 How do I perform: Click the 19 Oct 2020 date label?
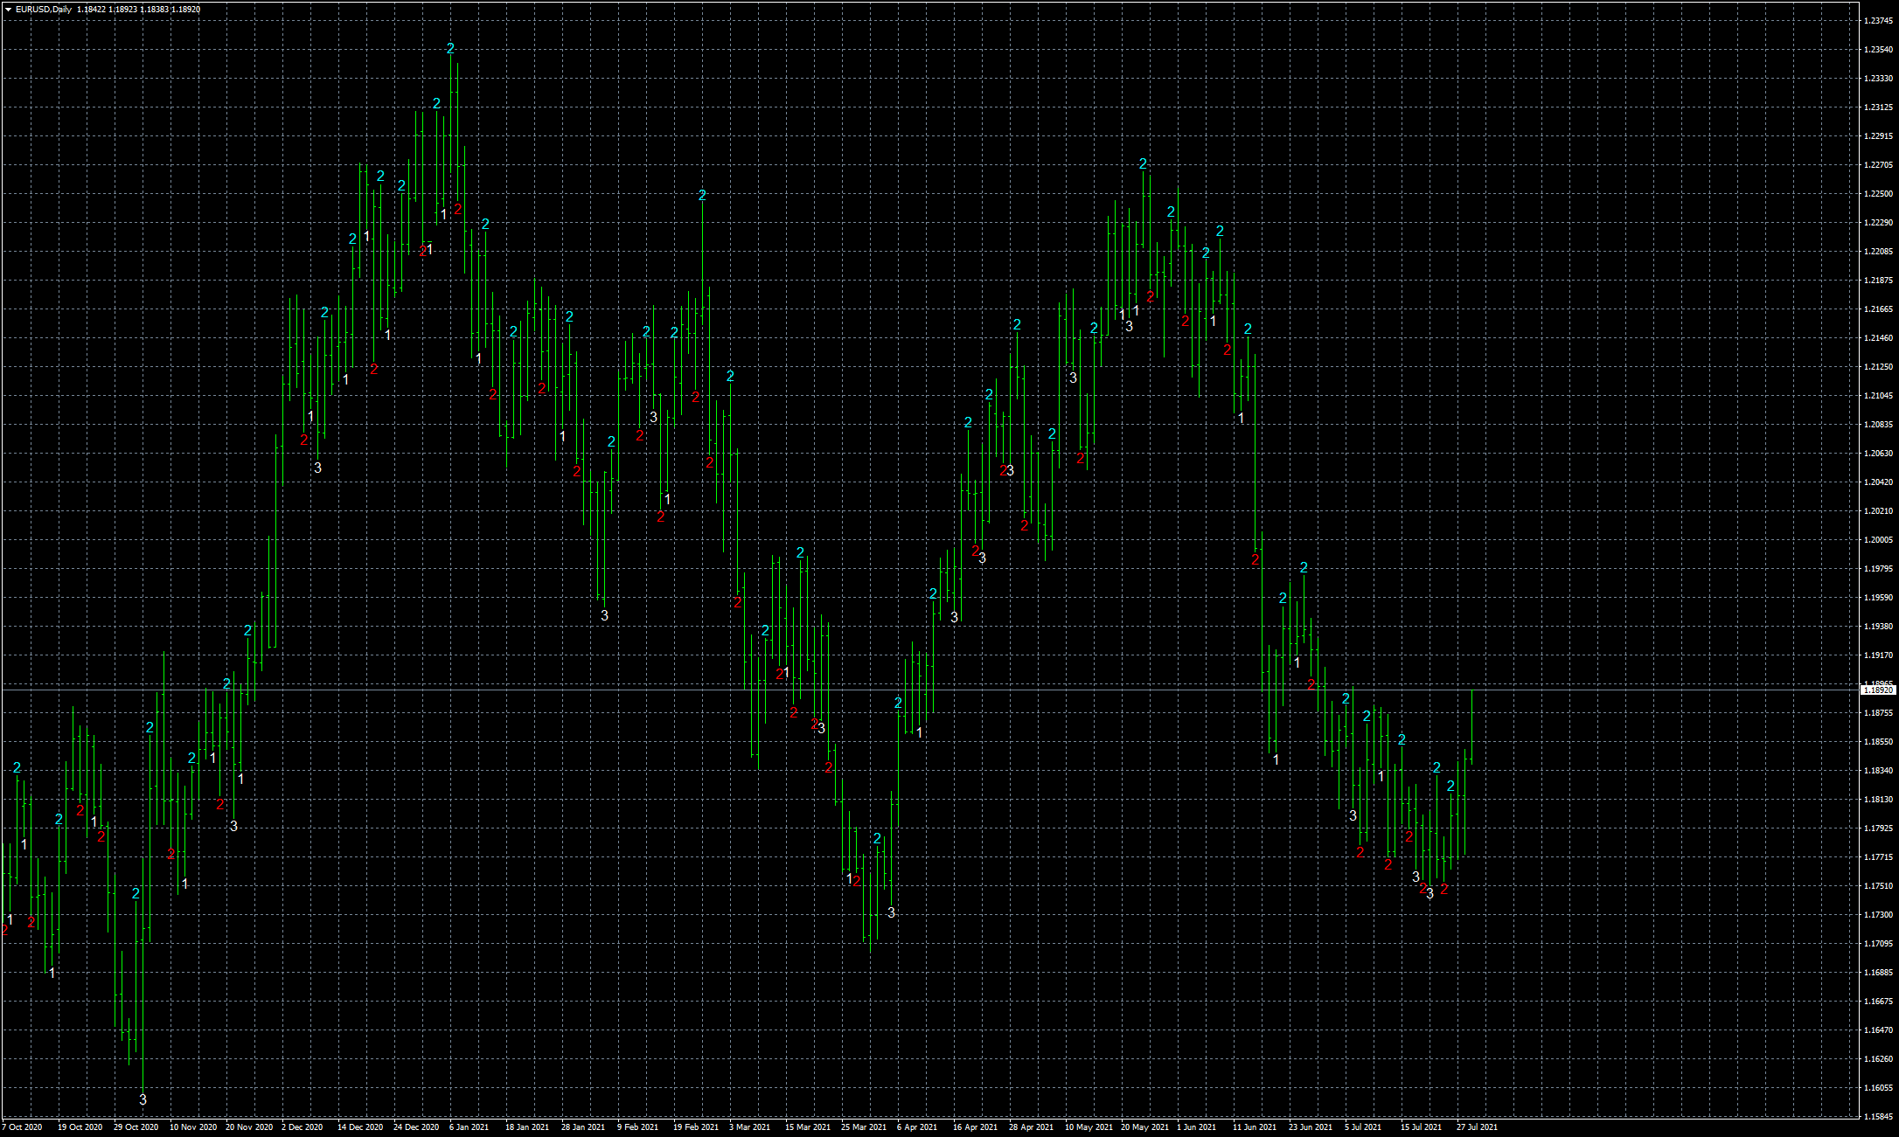(x=80, y=1127)
